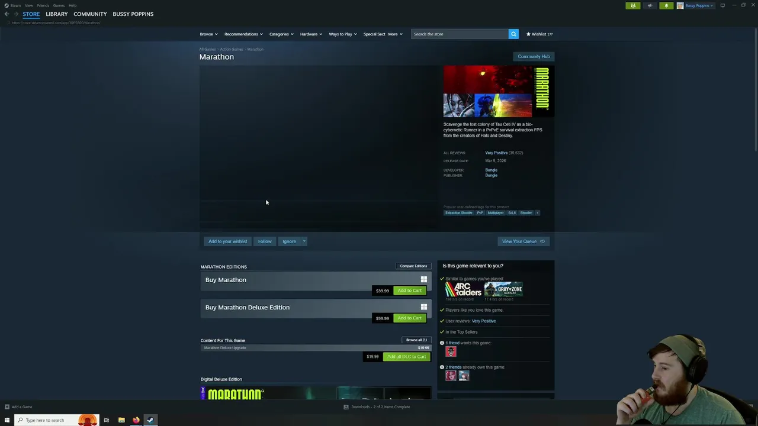
Task: Click the second friend avatar who owns the game
Action: 464,376
